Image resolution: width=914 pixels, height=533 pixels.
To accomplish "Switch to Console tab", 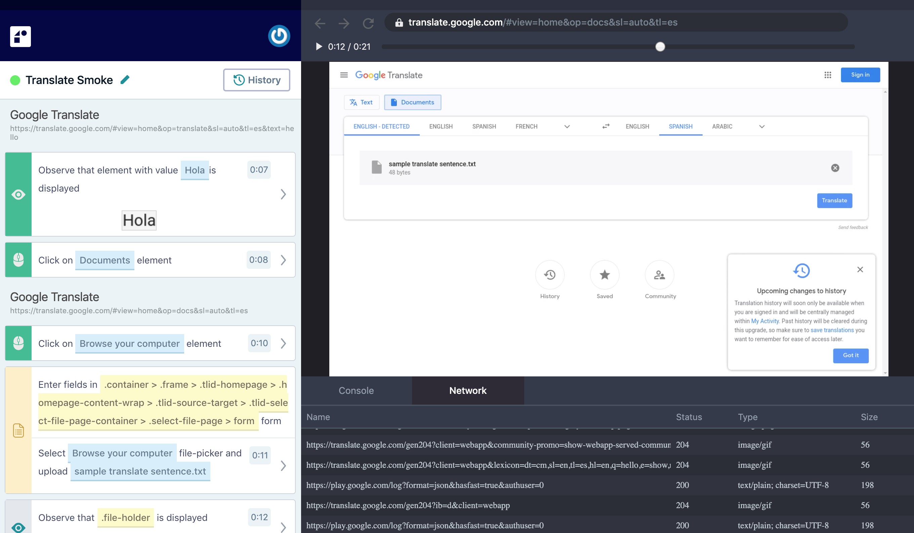I will tap(356, 391).
